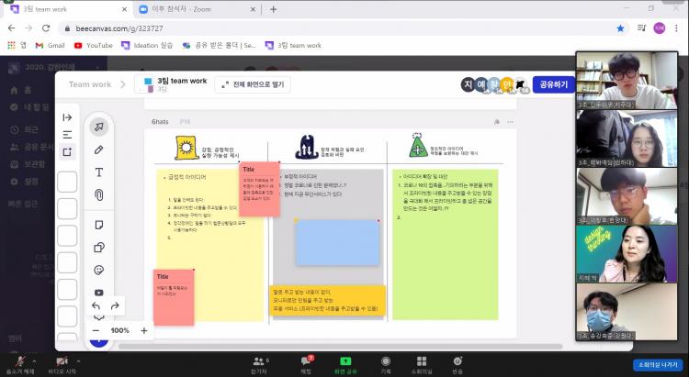Screen dimensions: 689x377
Task: Click the undo arrow
Action: point(96,306)
